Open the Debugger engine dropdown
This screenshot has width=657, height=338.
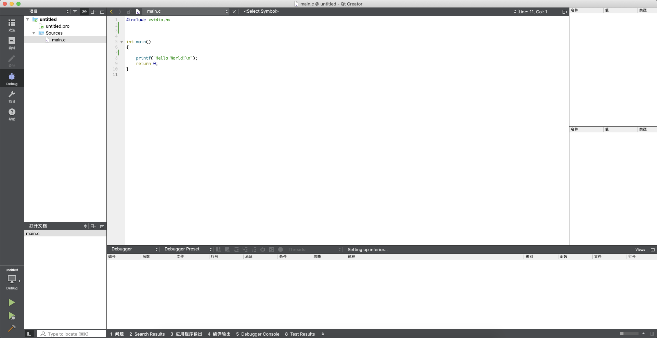(134, 249)
